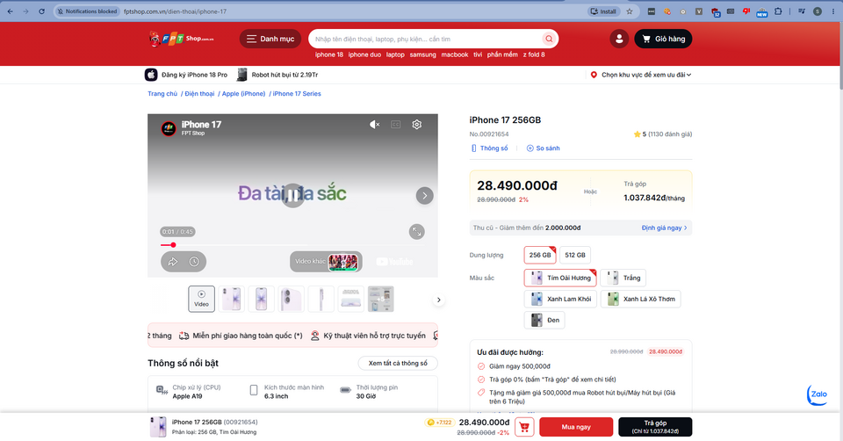Click the 'Notifications blocked' chip
The height and width of the screenshot is (441, 843).
click(x=87, y=11)
